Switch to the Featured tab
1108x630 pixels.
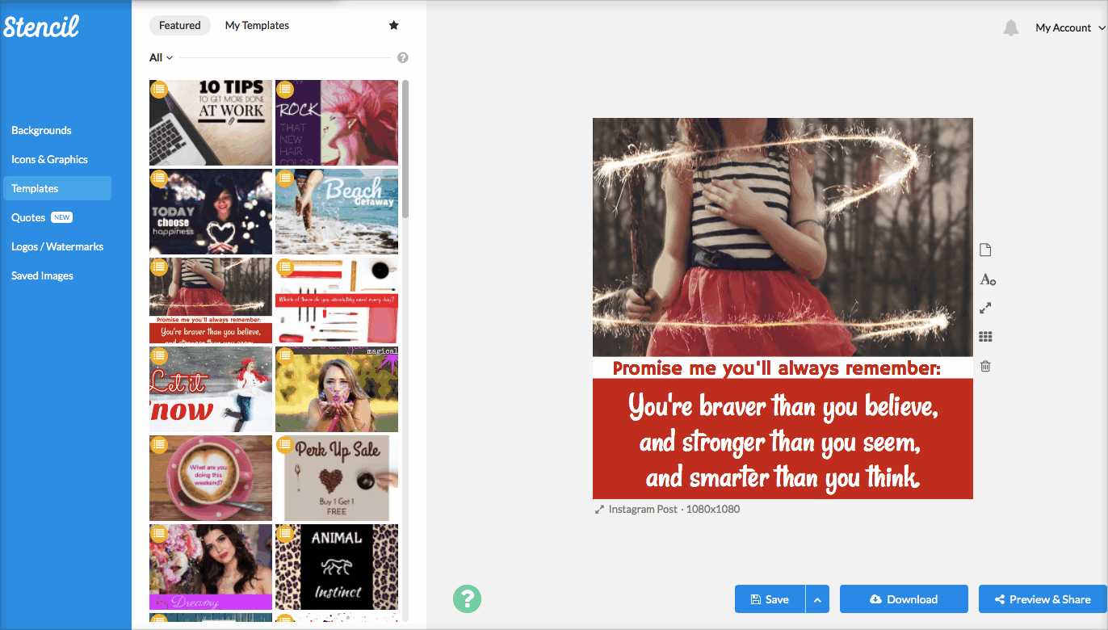coord(179,25)
